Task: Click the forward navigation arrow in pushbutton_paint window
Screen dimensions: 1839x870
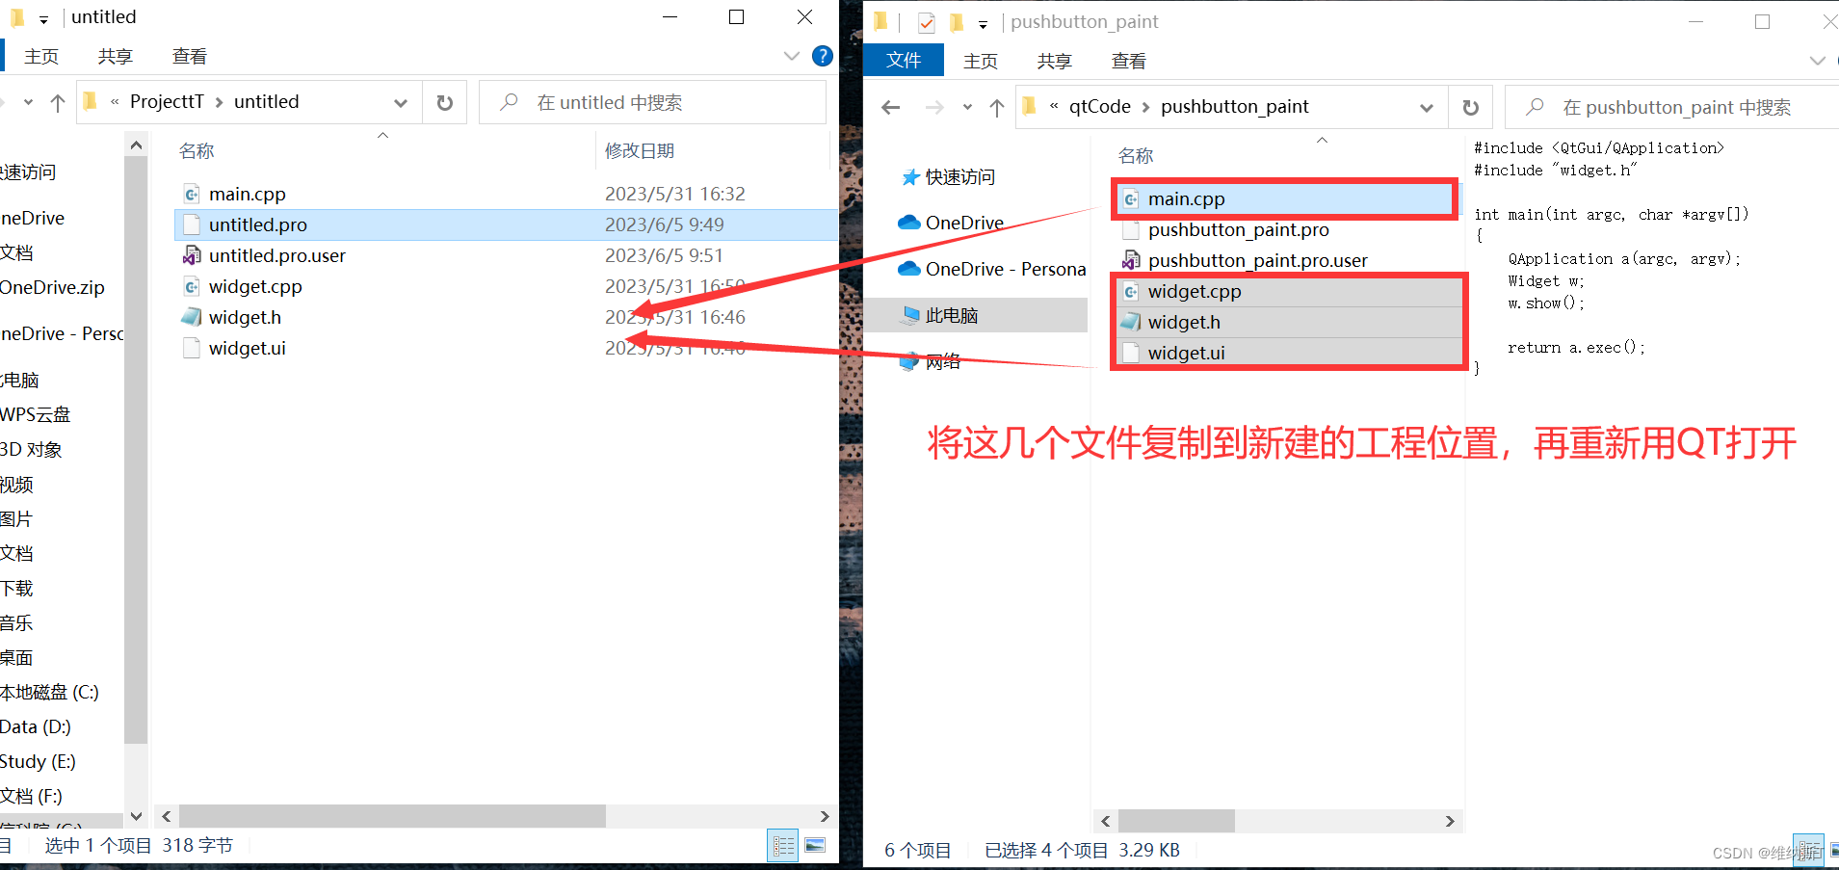Action: (x=933, y=107)
